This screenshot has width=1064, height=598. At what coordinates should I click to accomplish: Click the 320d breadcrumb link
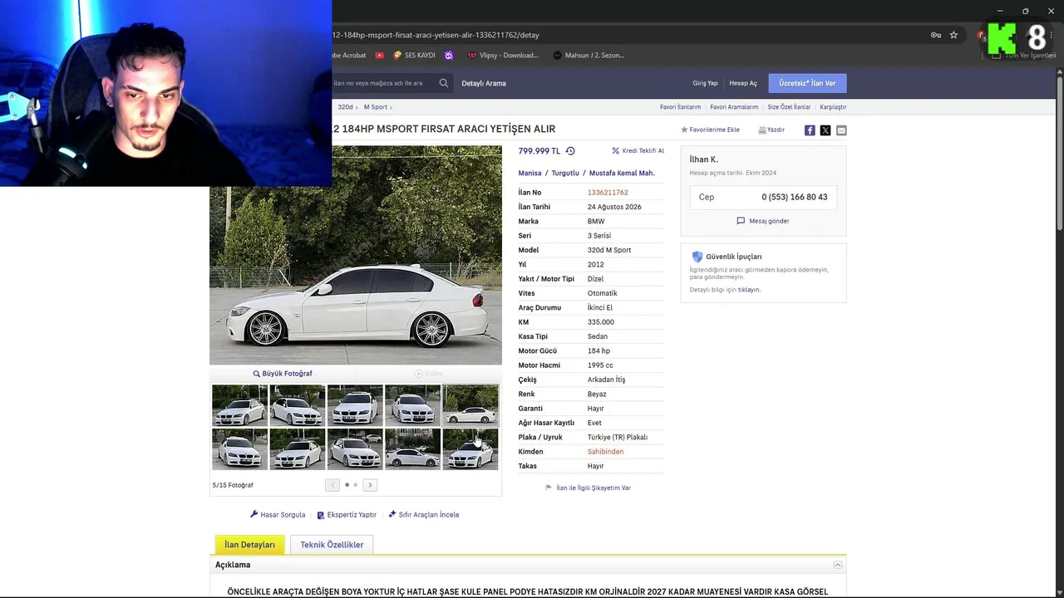345,107
